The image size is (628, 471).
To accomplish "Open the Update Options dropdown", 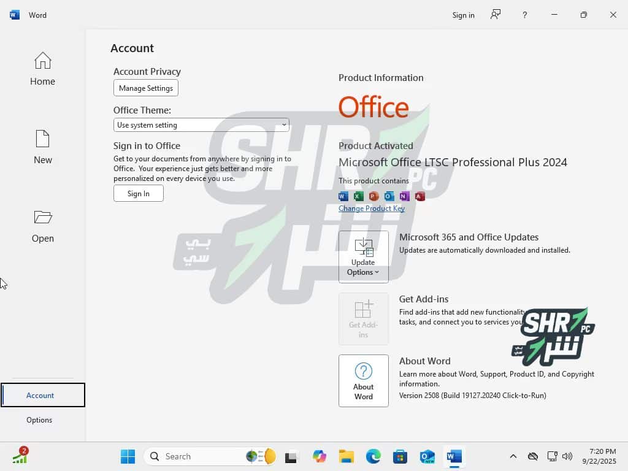I will click(363, 257).
